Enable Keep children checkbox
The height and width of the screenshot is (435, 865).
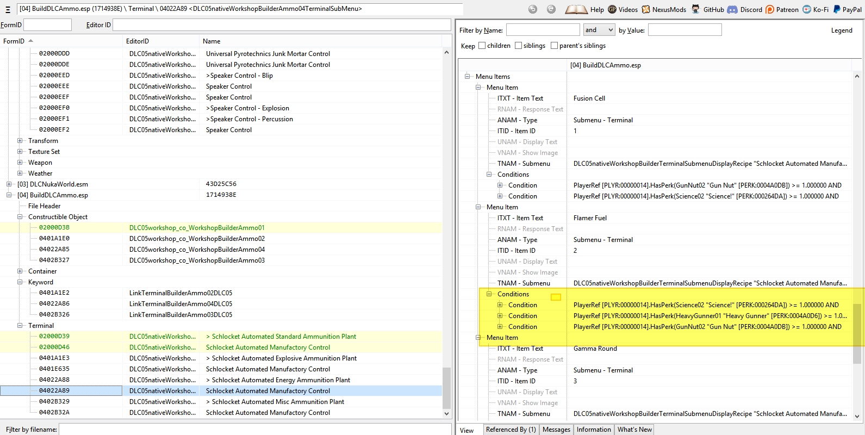482,46
